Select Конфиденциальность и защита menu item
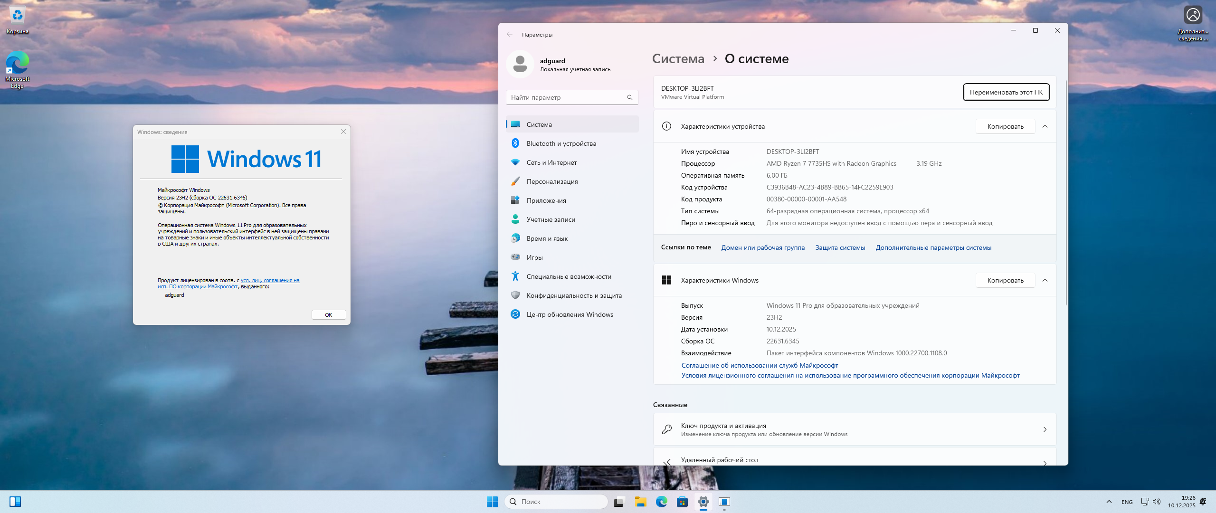Viewport: 1216px width, 513px height. pyautogui.click(x=574, y=295)
